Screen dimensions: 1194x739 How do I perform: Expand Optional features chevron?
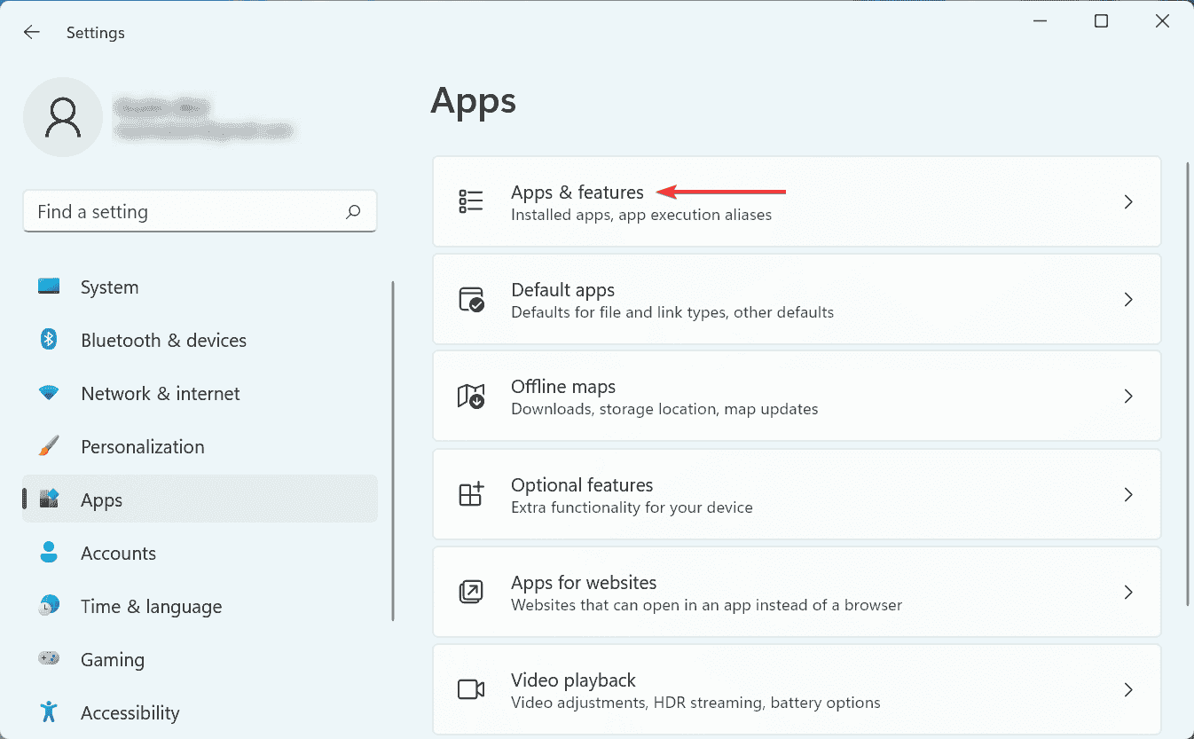point(1128,494)
